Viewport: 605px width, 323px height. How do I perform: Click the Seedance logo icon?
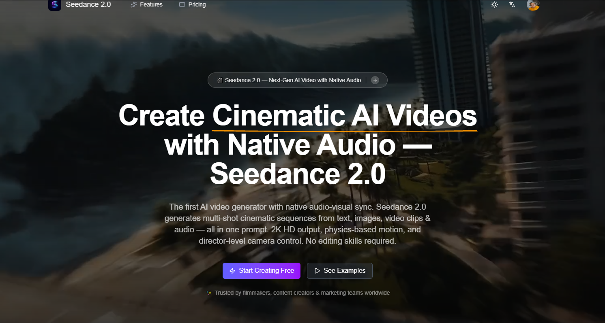coord(55,5)
